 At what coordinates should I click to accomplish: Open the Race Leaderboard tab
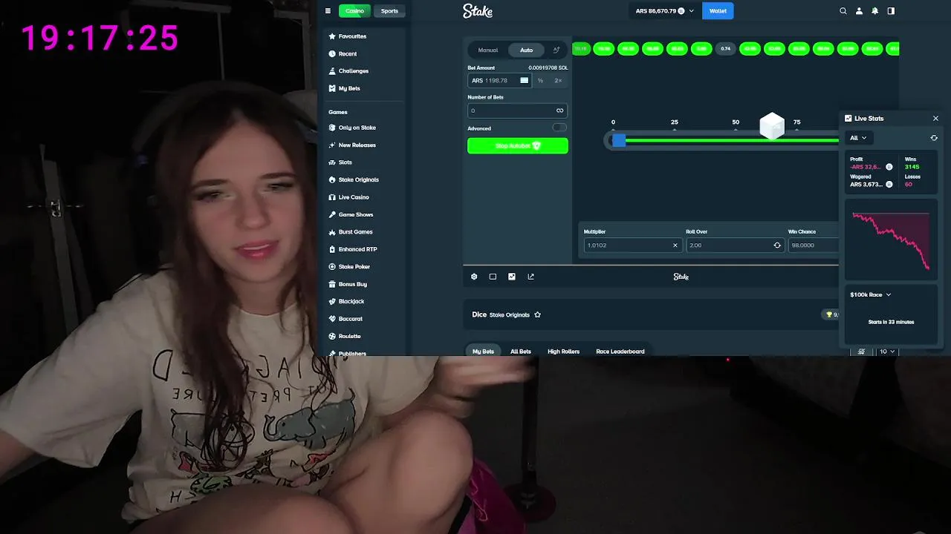[620, 352]
